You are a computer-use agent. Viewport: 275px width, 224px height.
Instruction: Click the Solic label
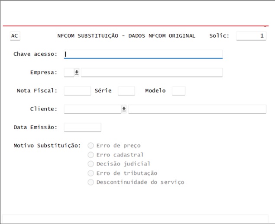(x=219, y=36)
